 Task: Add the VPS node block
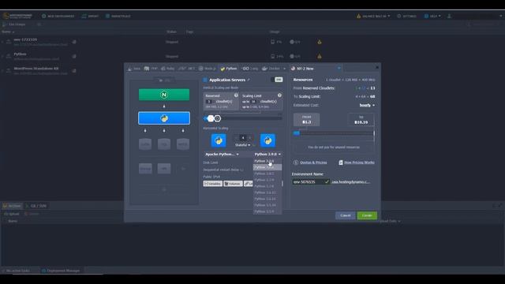(164, 168)
